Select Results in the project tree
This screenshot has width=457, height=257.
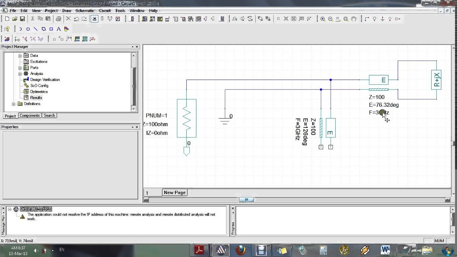point(36,98)
